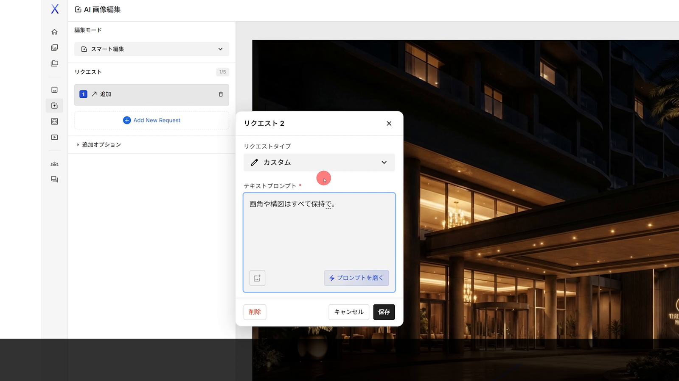Image resolution: width=679 pixels, height=381 pixels.
Task: Open the video sidebar icon
Action: [54, 137]
